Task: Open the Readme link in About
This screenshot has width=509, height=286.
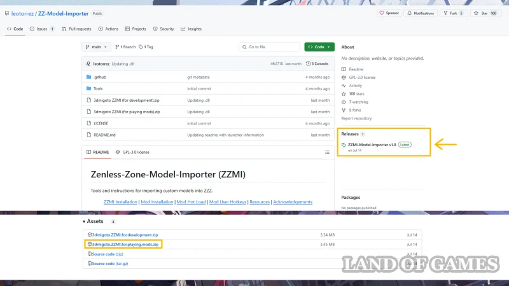Action: point(356,69)
